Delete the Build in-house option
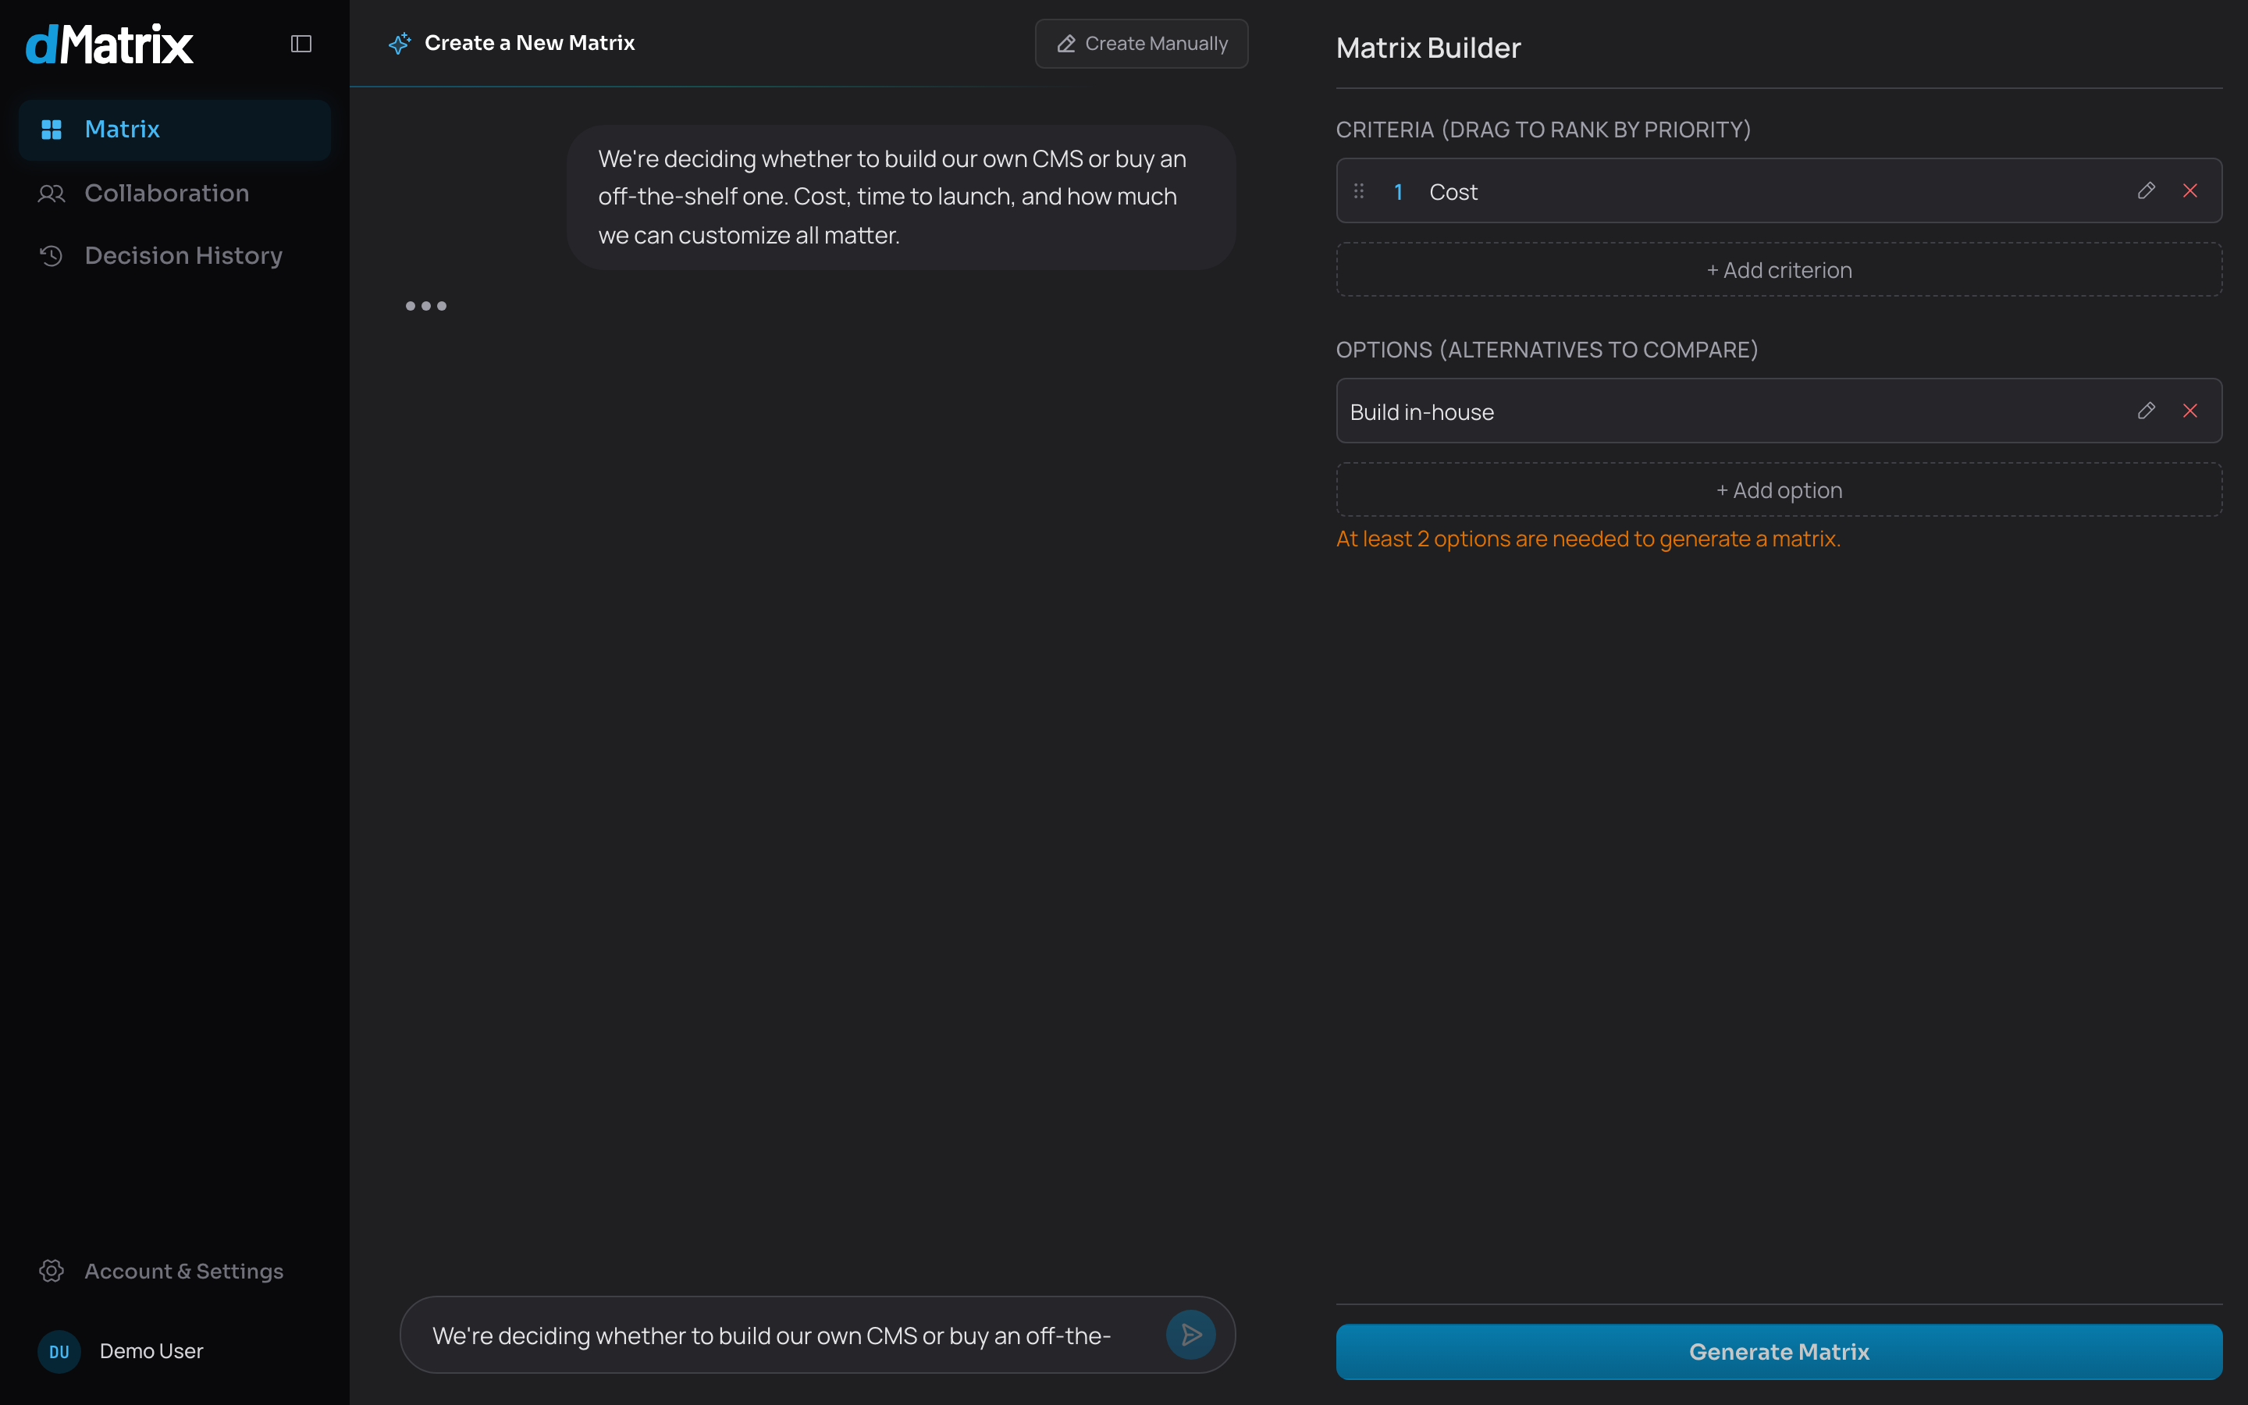2248x1405 pixels. [2190, 411]
